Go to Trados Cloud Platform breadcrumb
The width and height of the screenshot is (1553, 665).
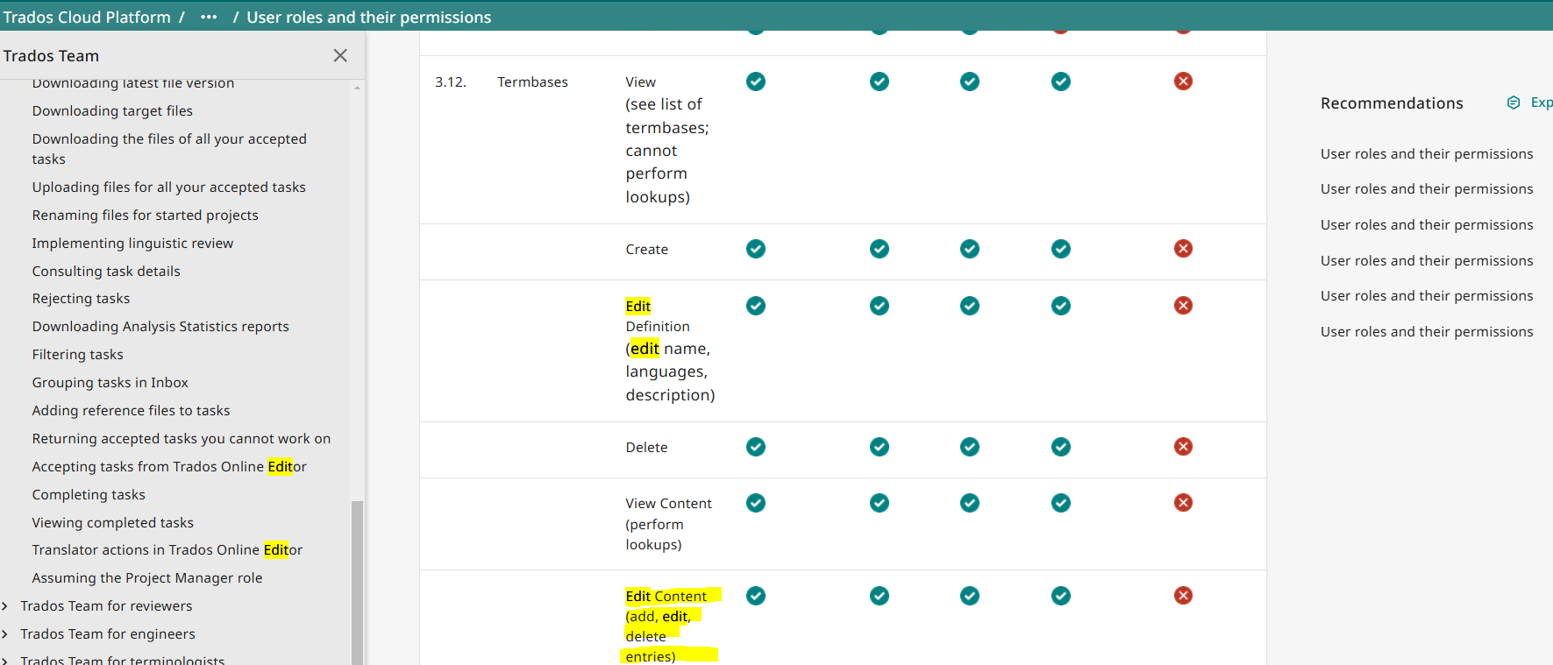pyautogui.click(x=87, y=18)
